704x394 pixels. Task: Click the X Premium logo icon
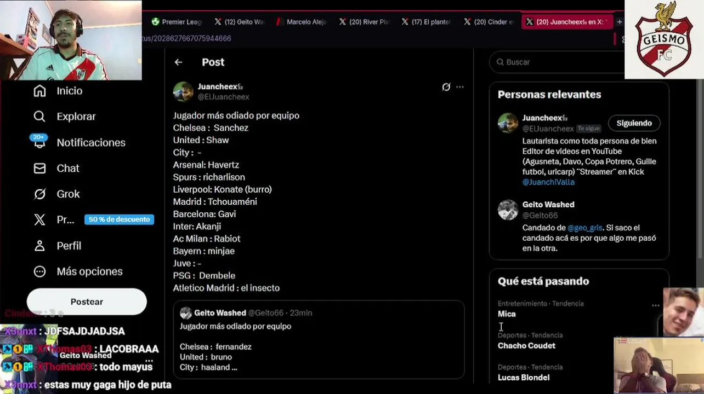pyautogui.click(x=39, y=219)
